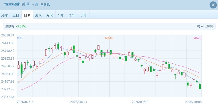Click the -3.63% change value

pos(21,26)
